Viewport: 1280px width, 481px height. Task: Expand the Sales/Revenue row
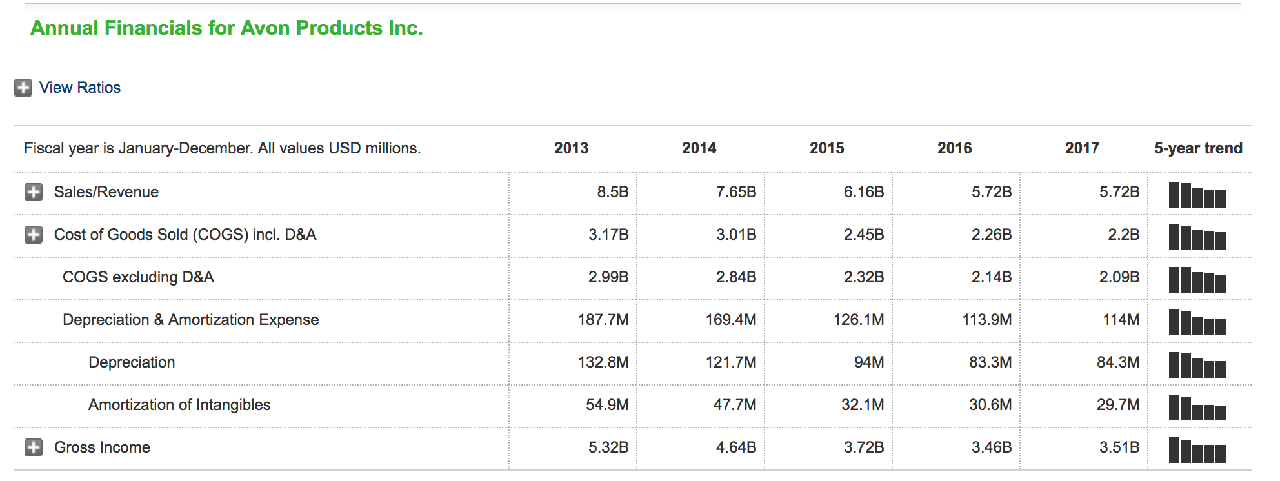(34, 192)
